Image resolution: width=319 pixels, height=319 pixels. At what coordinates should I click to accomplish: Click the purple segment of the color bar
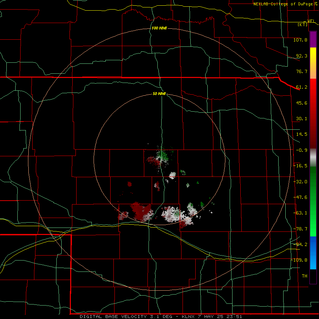tap(313, 40)
